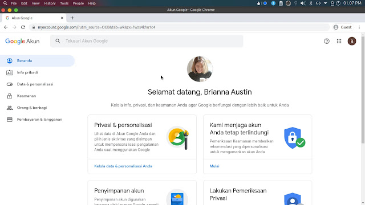Open the Tools menu
Screen dimensions: 365x205
pyautogui.click(x=64, y=3)
